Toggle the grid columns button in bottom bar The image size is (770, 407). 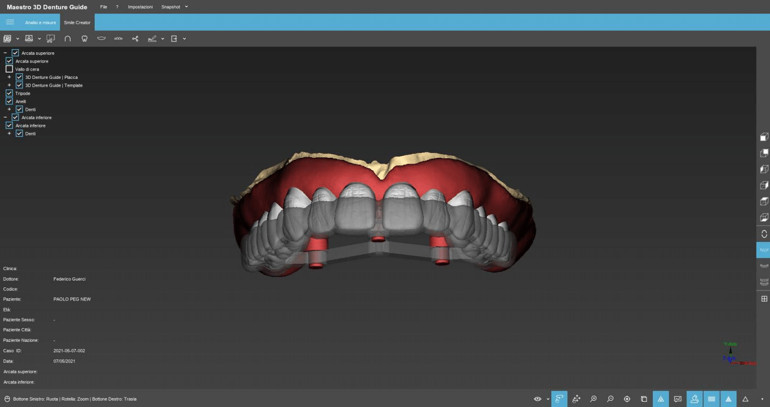pos(711,399)
